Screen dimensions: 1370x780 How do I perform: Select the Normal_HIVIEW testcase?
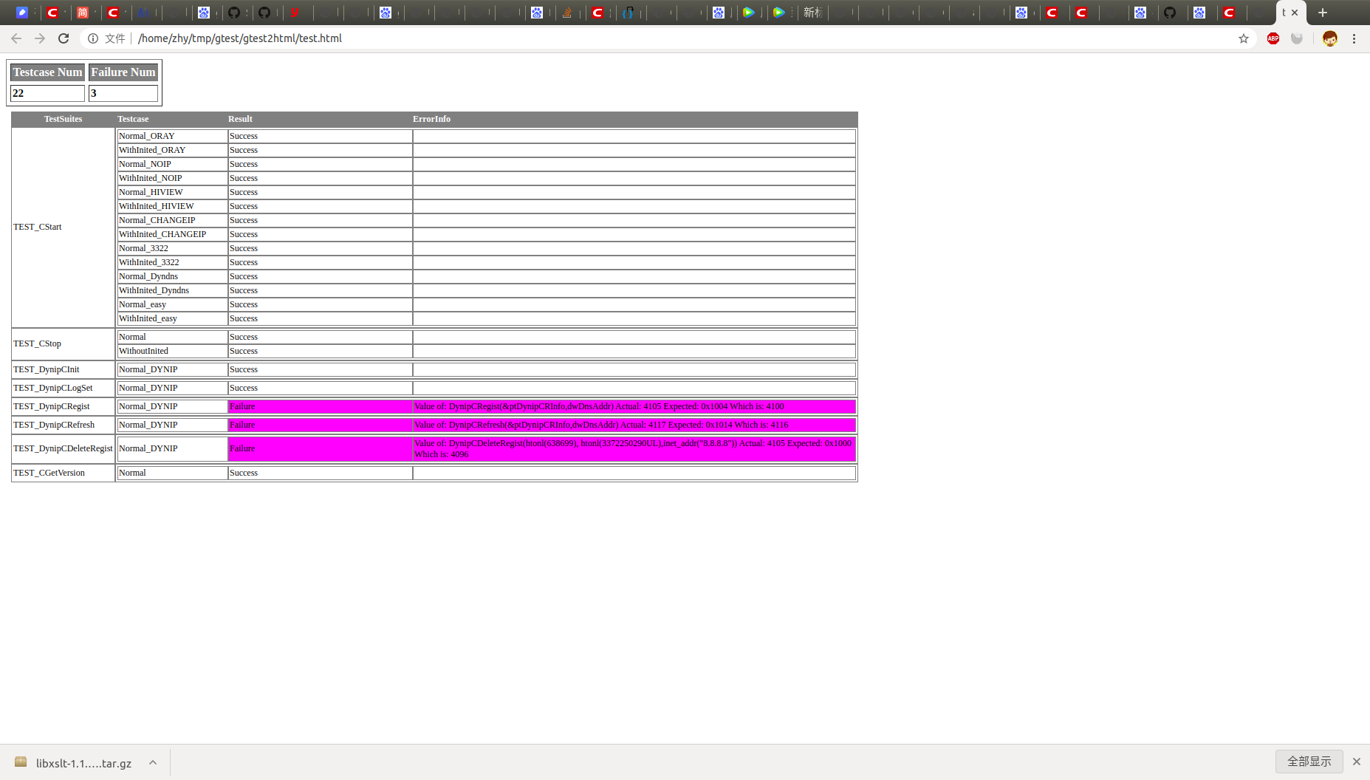pos(172,192)
